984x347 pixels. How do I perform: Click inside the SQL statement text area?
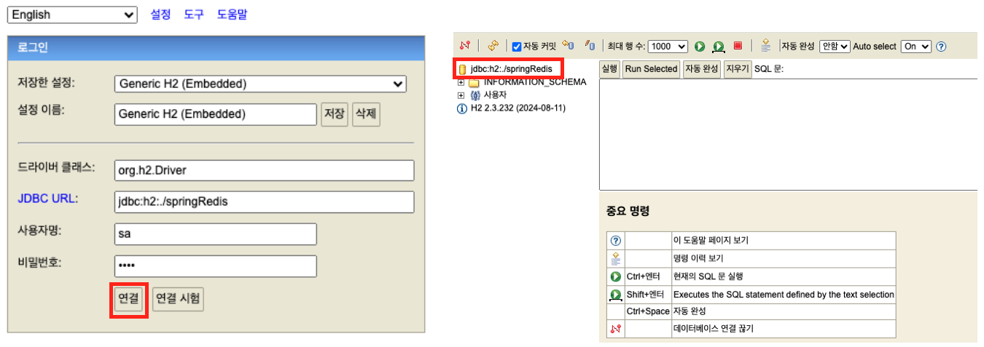click(788, 135)
